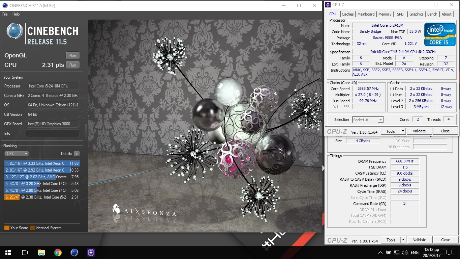Open the Socket #1 selection dropdown
Viewport: 460px width, 259px height.
pos(368,120)
